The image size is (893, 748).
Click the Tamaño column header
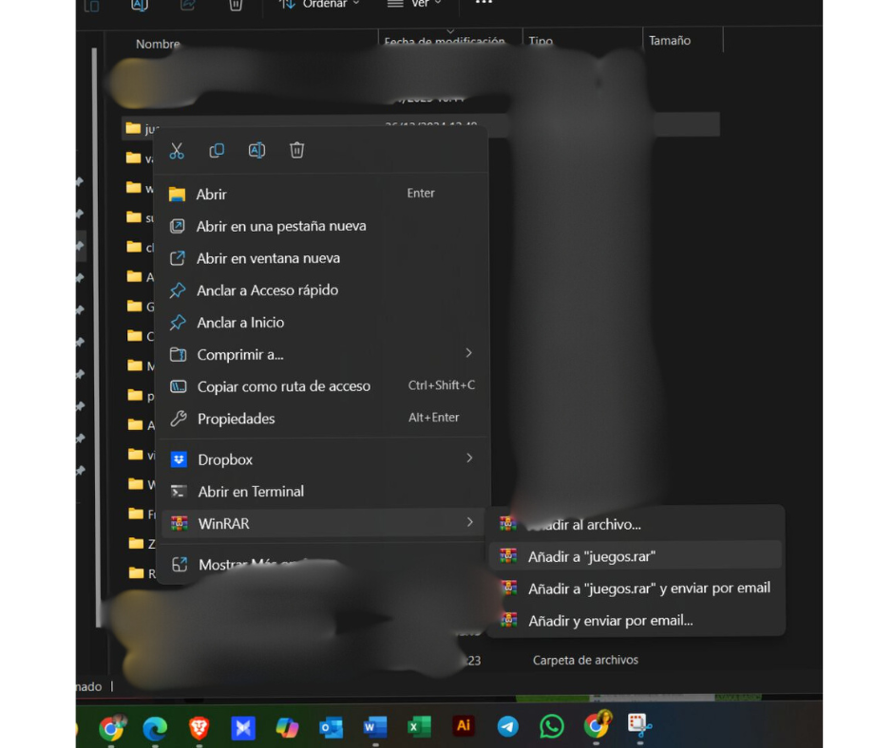pos(670,41)
